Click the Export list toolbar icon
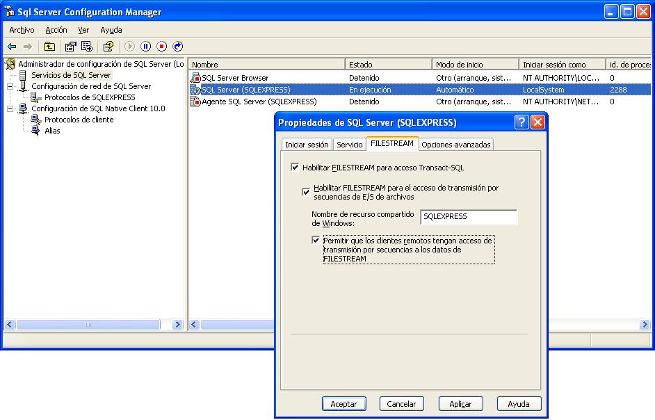655x420 pixels. pyautogui.click(x=87, y=47)
